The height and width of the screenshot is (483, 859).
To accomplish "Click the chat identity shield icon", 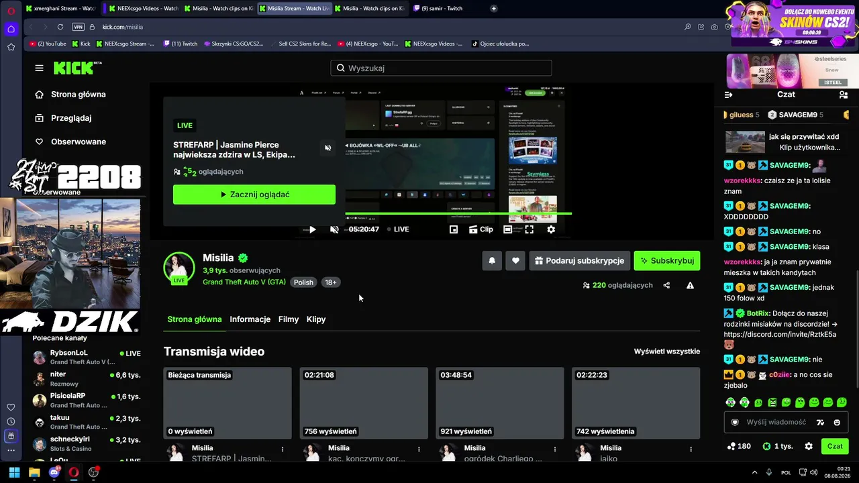I will tap(735, 422).
